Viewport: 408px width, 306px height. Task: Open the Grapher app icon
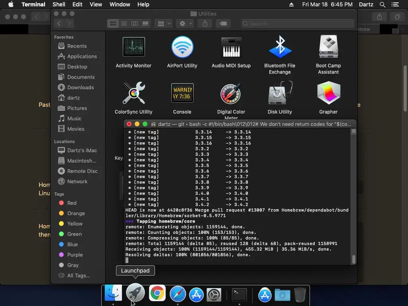[329, 93]
